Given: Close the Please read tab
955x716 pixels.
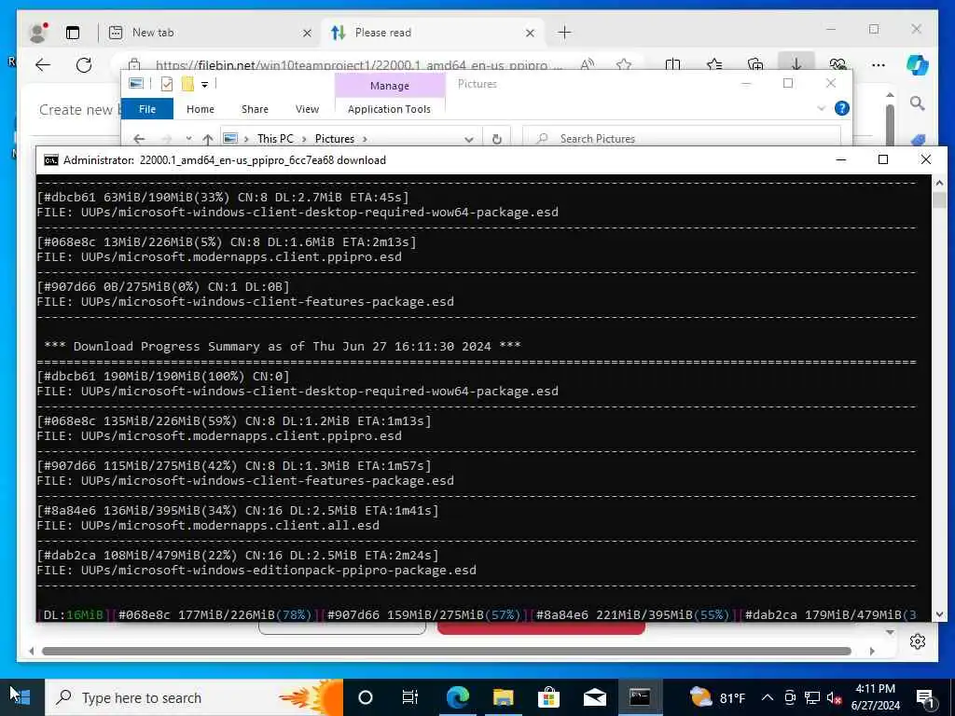Looking at the screenshot, I should click(530, 33).
